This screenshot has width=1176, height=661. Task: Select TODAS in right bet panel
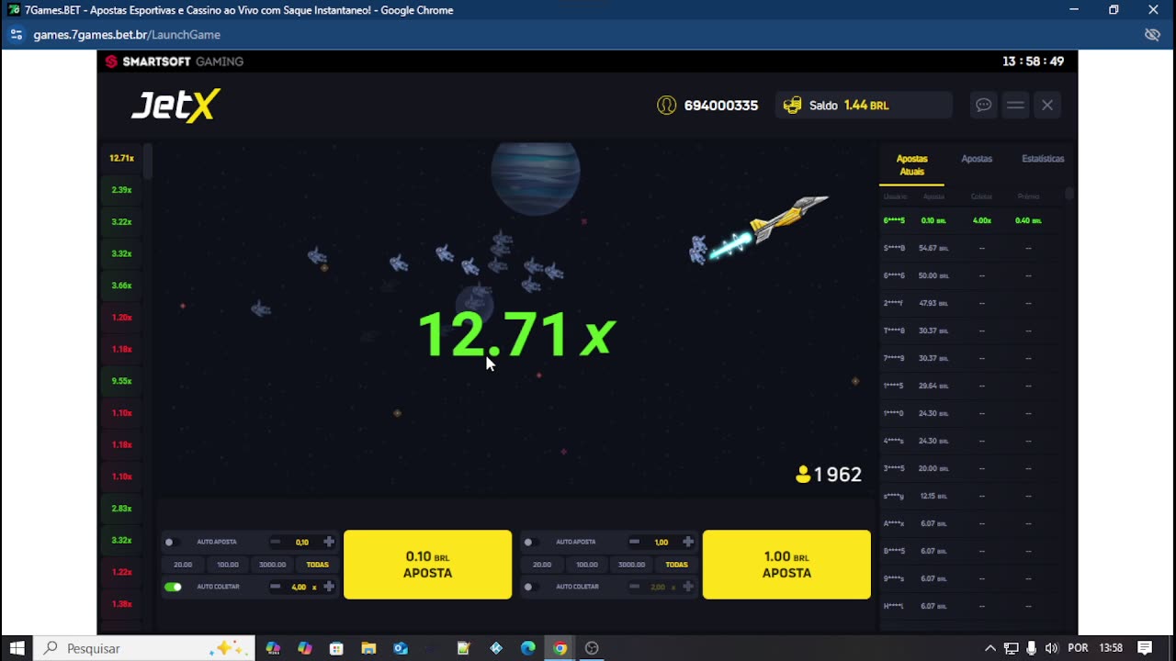676,565
